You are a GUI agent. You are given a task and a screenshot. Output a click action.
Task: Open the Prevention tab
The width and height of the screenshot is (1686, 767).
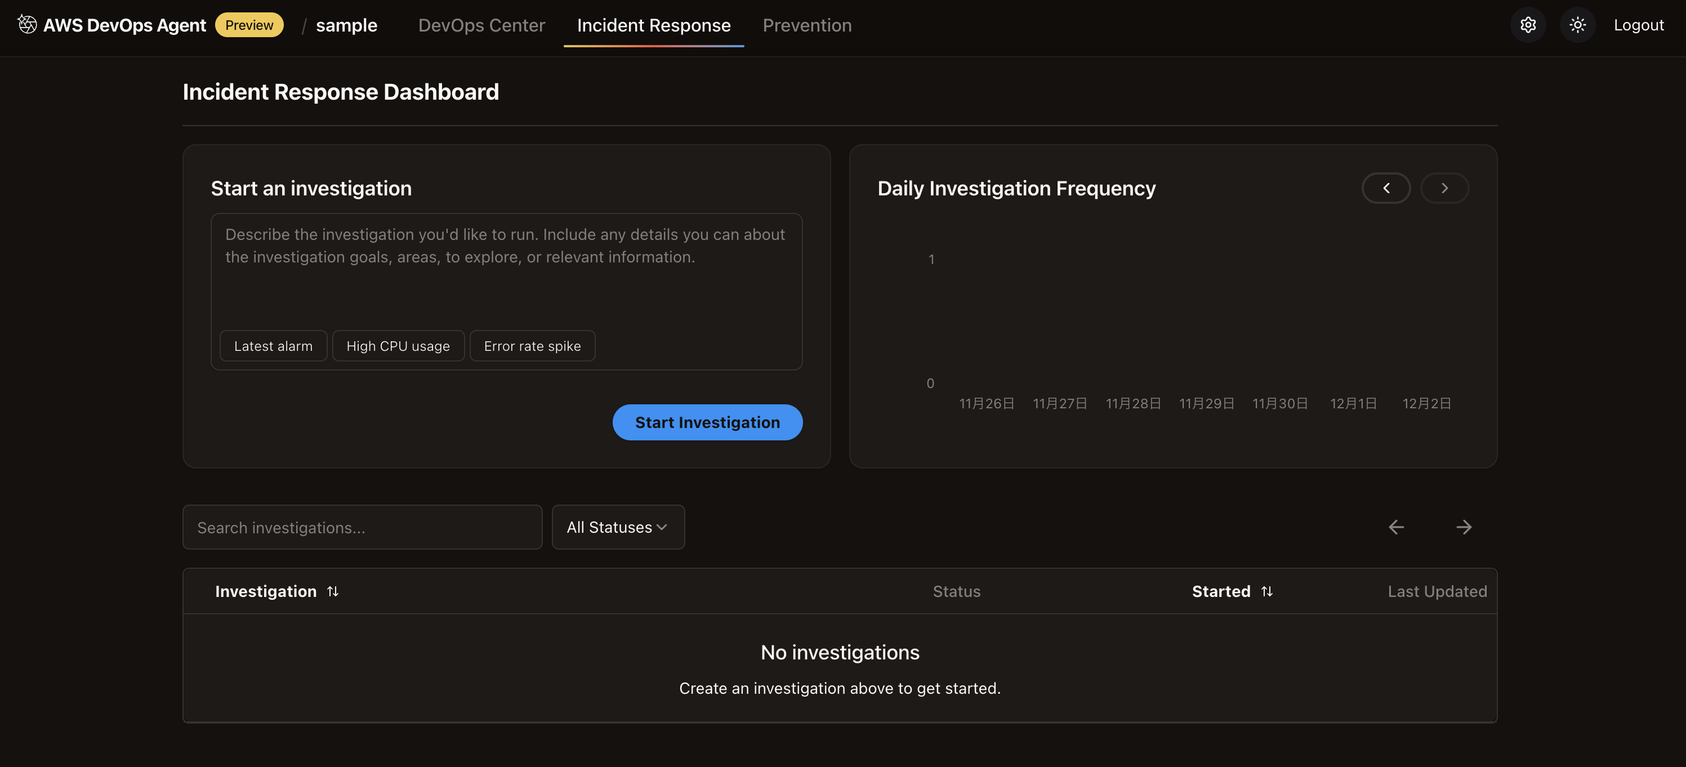pos(806,25)
